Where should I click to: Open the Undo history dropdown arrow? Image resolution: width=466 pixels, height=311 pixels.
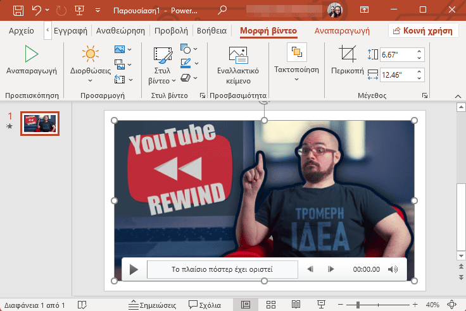pyautogui.click(x=47, y=10)
